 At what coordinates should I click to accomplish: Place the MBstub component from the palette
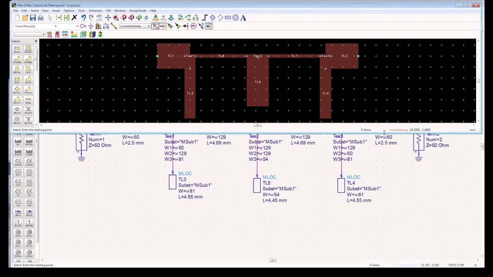[x=17, y=70]
